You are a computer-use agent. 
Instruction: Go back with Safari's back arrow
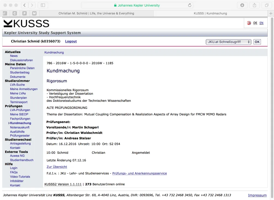point(25,5)
